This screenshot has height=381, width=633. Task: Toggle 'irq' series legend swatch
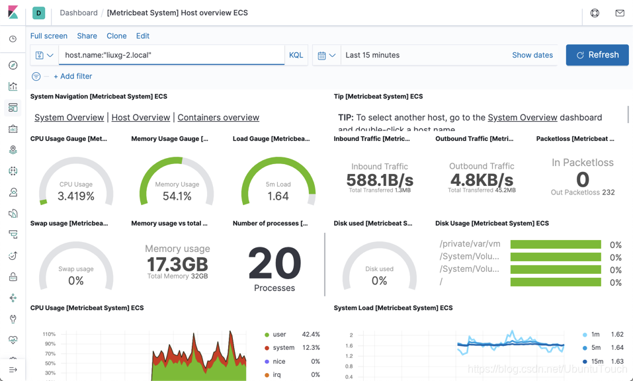[267, 375]
